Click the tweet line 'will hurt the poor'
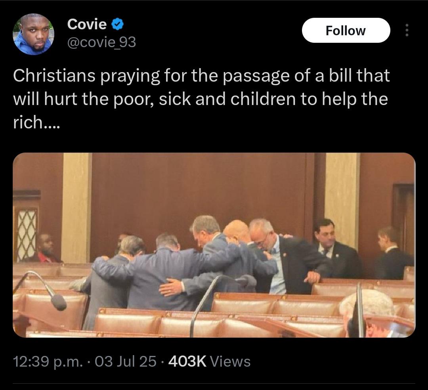Image resolution: width=428 pixels, height=390 pixels. [201, 99]
